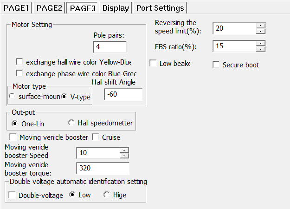Viewport: 290px width, 209px height.
Task: Decrease the EBS ratio value
Action: point(261,49)
